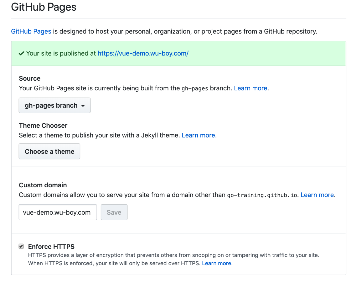Click the Enforce HTTPS label text
The width and height of the screenshot is (356, 284).
tap(51, 247)
